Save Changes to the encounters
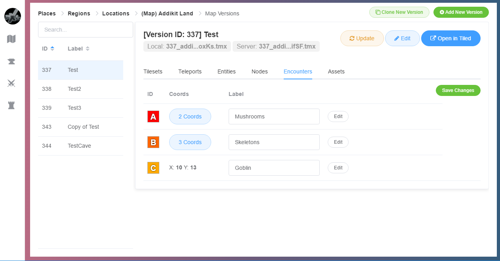500x261 pixels. (458, 90)
